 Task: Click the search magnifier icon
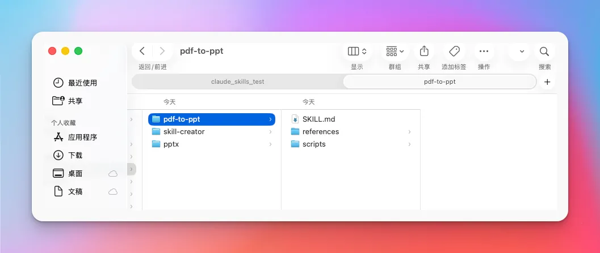(544, 52)
